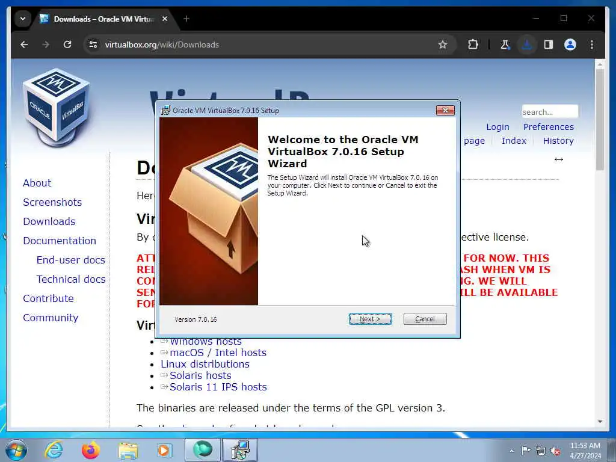Viewport: 616px width, 462px height.
Task: Open Technical docs in the sidebar
Action: (71, 279)
